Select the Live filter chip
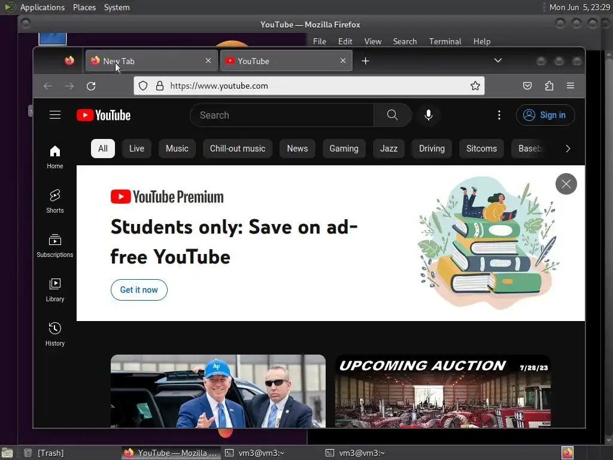 pyautogui.click(x=137, y=149)
